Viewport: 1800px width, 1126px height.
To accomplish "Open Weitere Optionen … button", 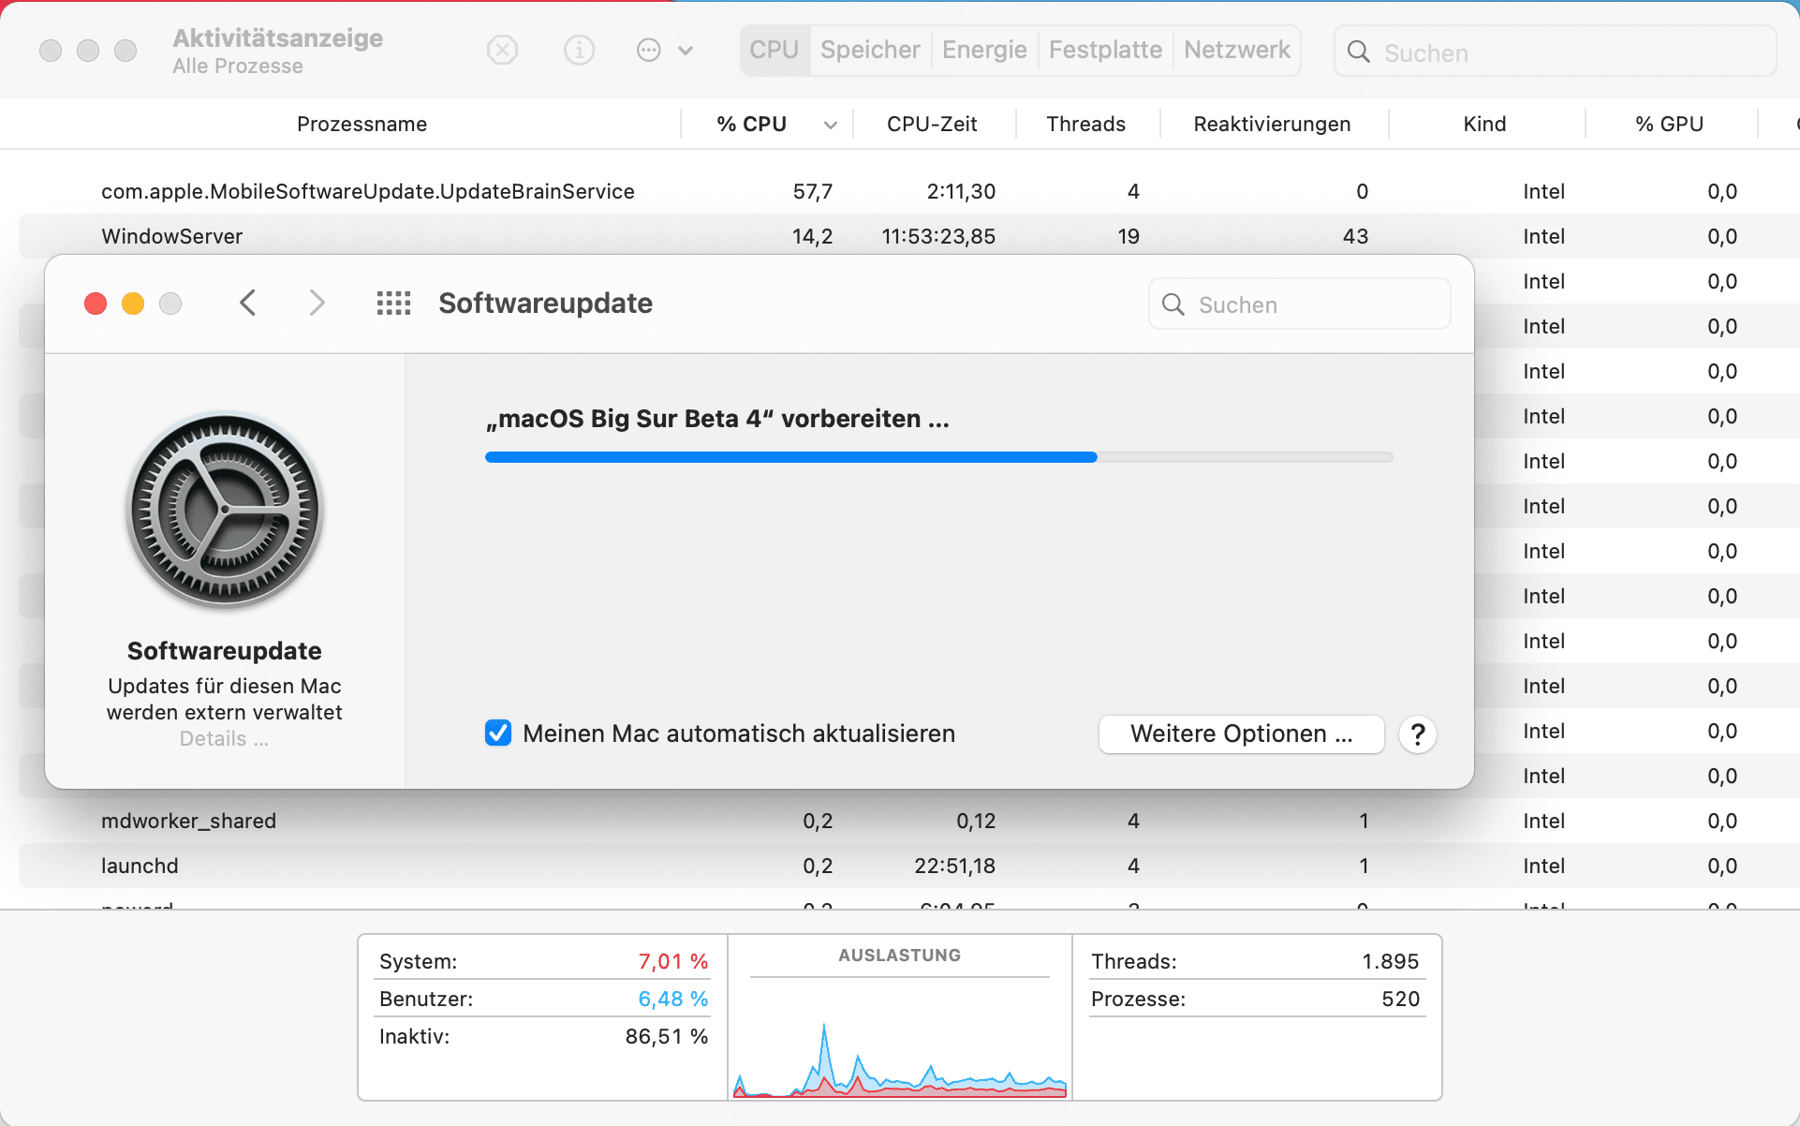I will (x=1241, y=733).
